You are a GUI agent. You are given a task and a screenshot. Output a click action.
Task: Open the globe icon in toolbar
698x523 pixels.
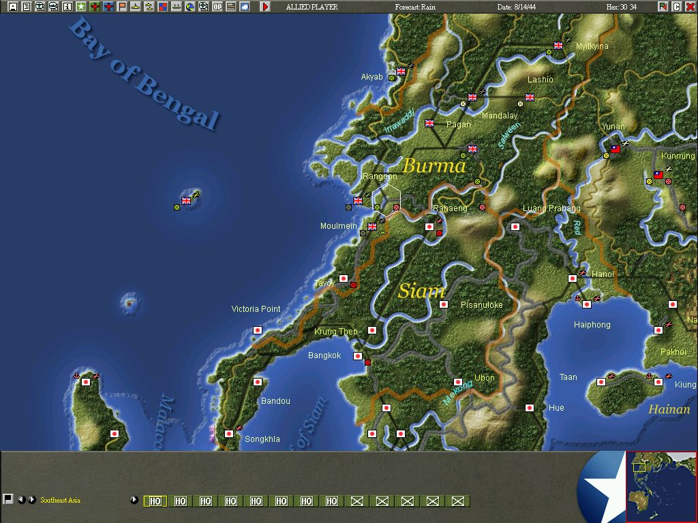pos(190,7)
